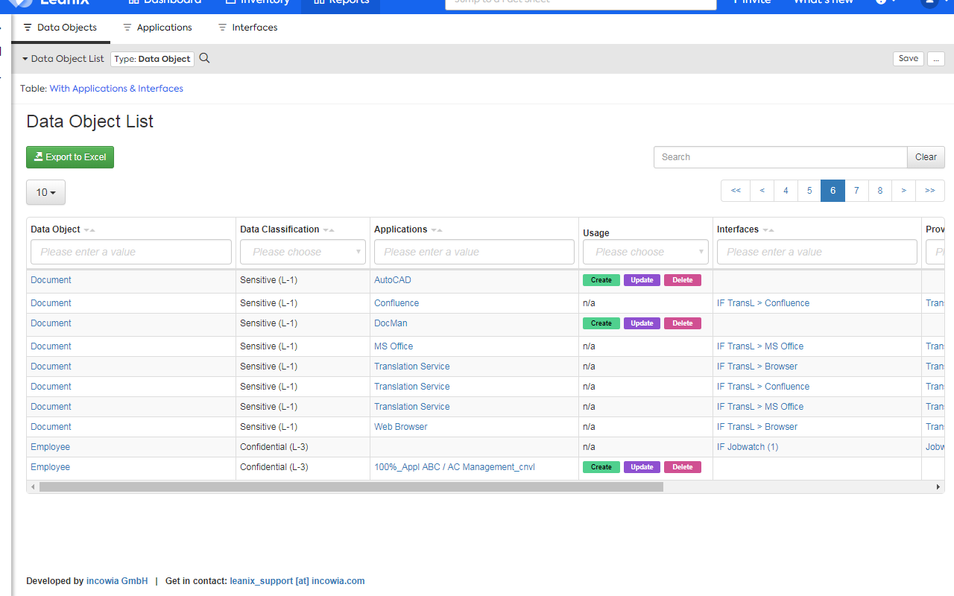Image resolution: width=954 pixels, height=596 pixels.
Task: Click the Interfaces tab filter icon
Action: tap(223, 28)
